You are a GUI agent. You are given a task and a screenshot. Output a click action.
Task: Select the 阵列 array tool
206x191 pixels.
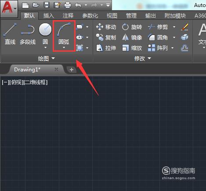[158, 48]
